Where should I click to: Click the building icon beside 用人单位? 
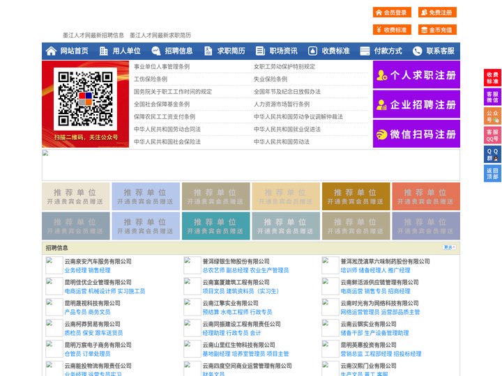point(103,51)
